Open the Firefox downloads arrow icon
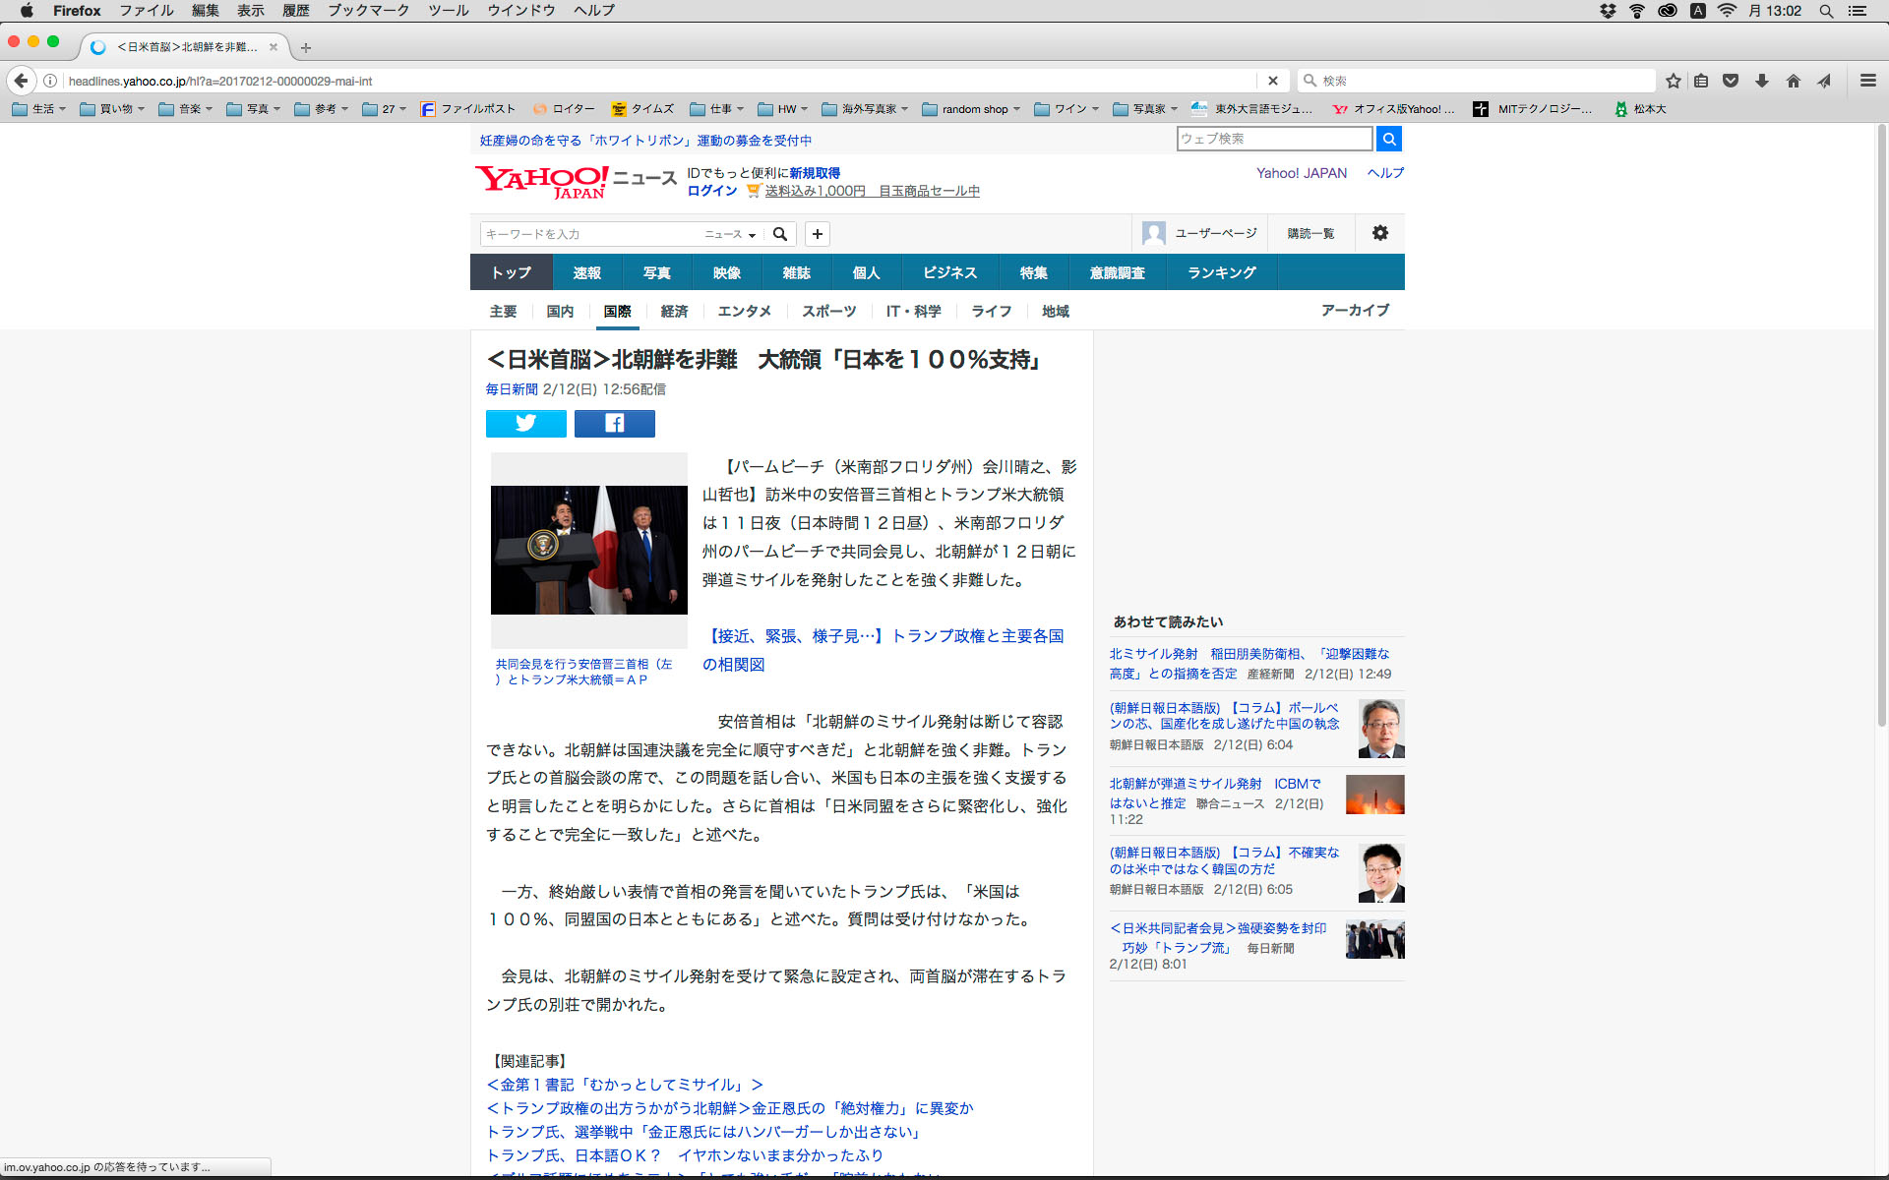This screenshot has width=1889, height=1180. [1762, 81]
